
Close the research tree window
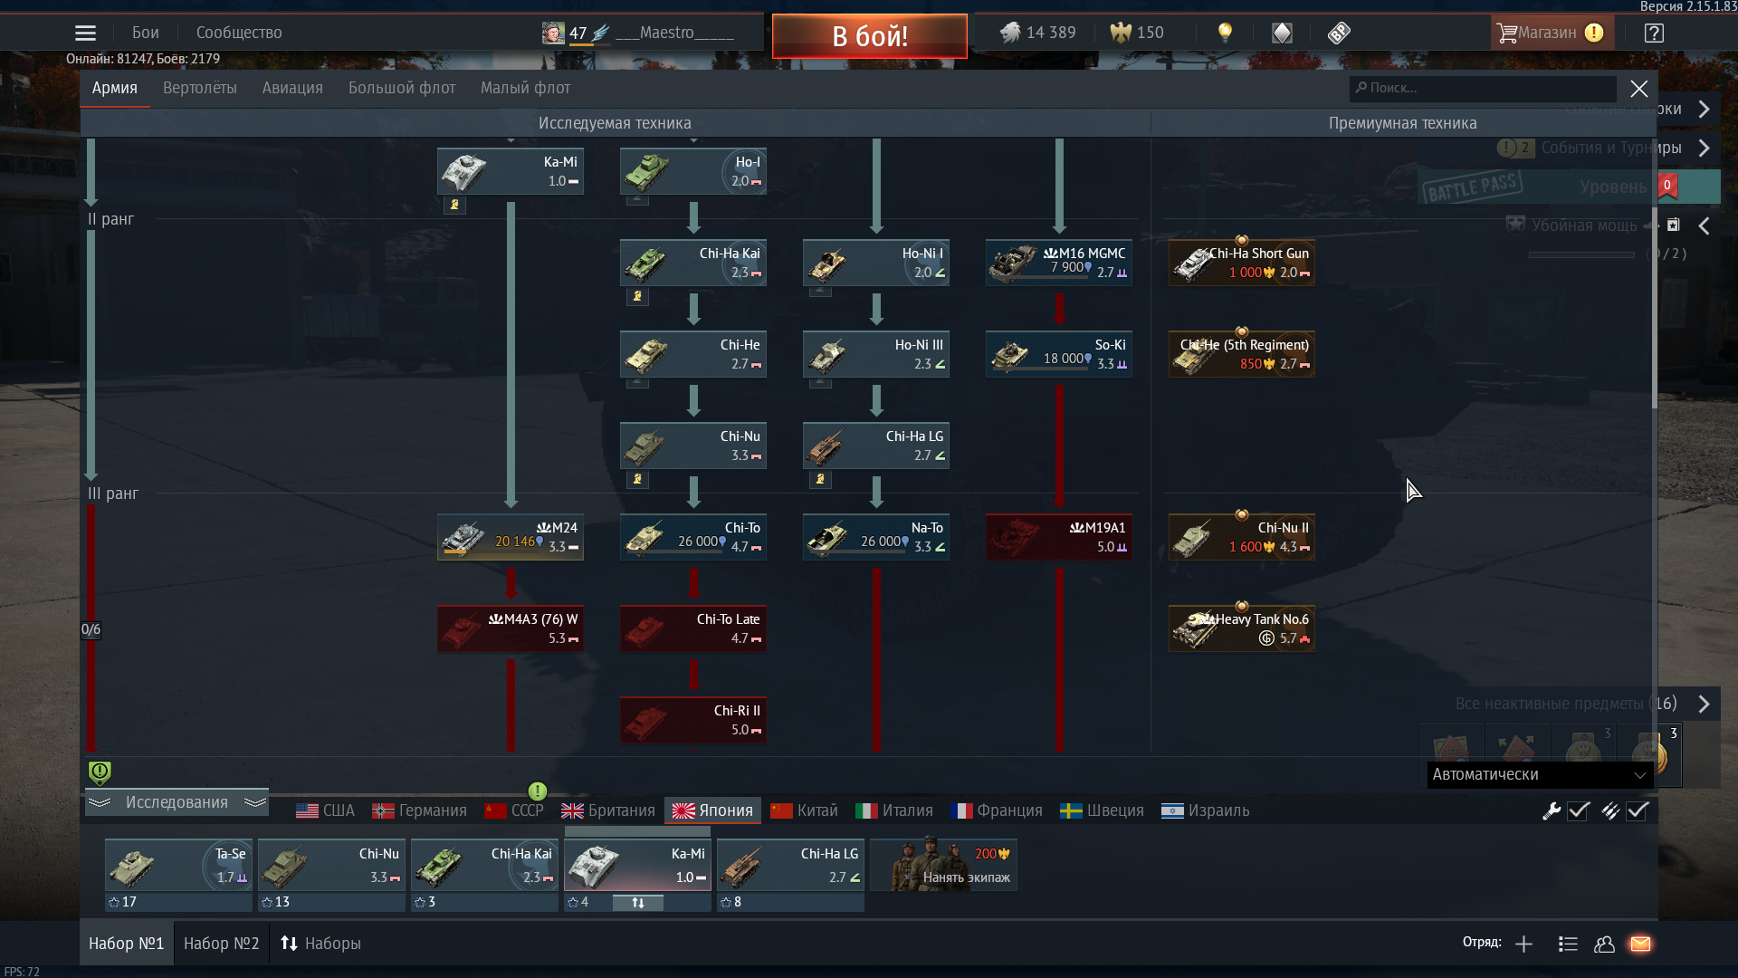(1639, 88)
